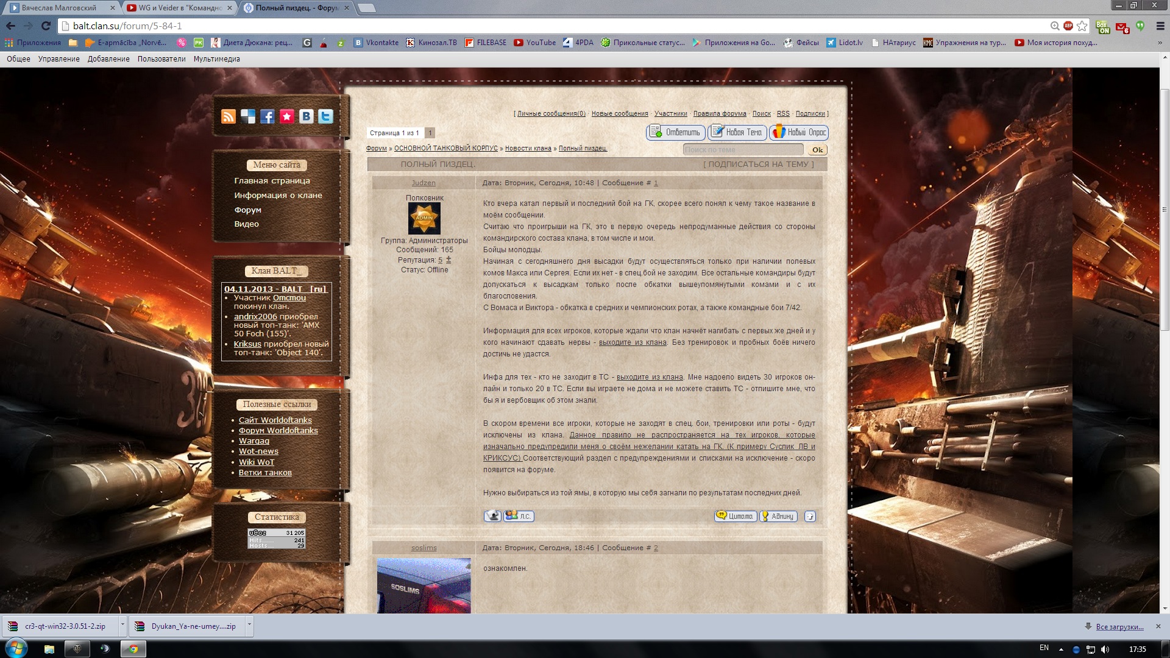The height and width of the screenshot is (658, 1170).
Task: Create topic with Новая Тема button
Action: pos(737,132)
